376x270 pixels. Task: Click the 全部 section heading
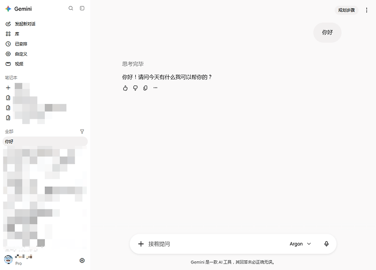(x=9, y=132)
